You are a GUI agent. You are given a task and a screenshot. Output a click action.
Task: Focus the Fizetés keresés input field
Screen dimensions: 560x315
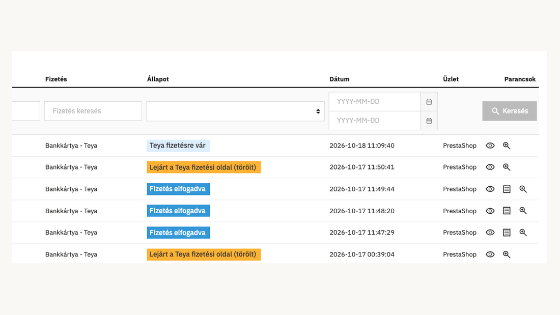pyautogui.click(x=93, y=111)
